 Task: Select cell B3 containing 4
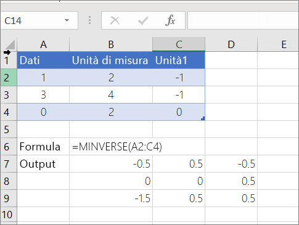pos(111,95)
